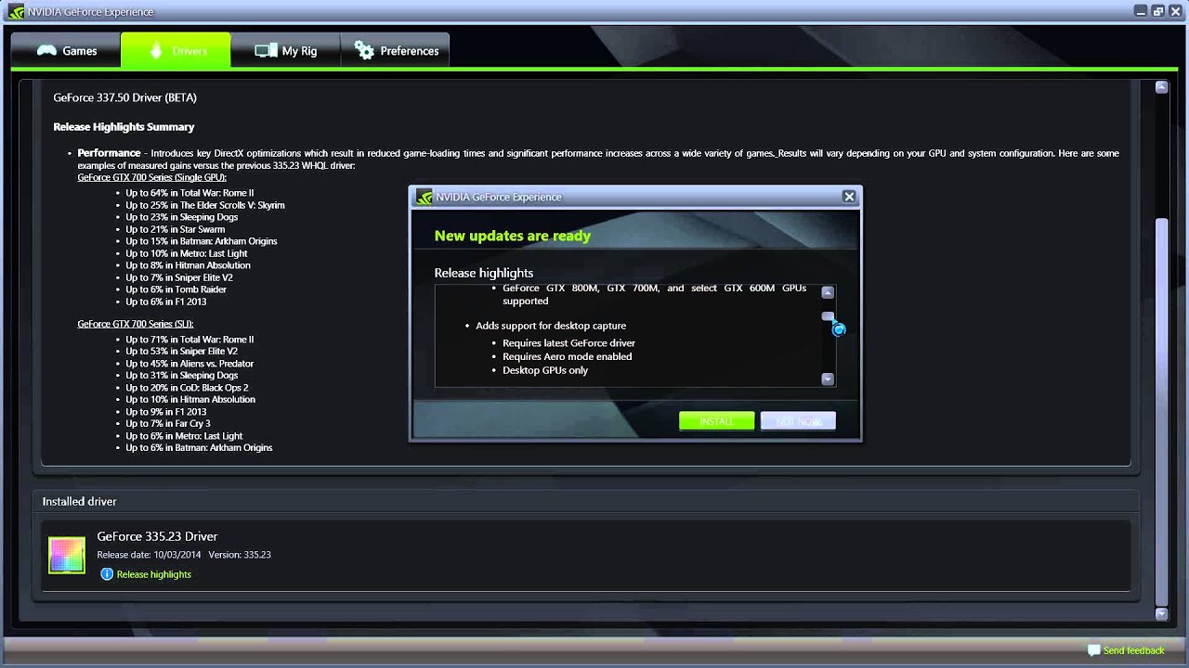
Task: Click 'New updates are ready' heading
Action: [513, 236]
